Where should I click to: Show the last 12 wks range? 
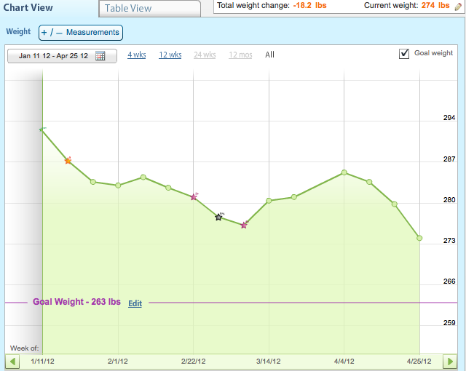click(170, 55)
